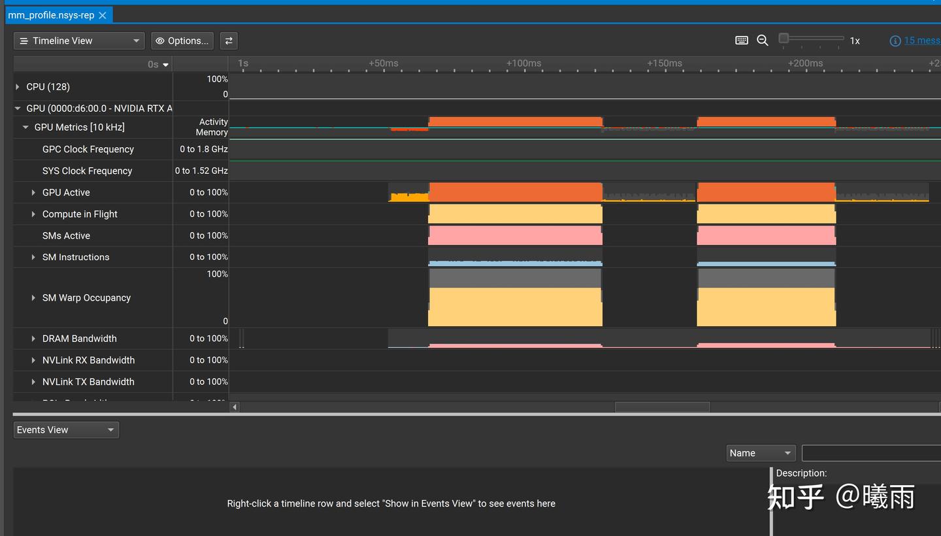Collapse the GPU Metrics [10 kHz] group
This screenshot has height=536, width=941.
(x=26, y=127)
